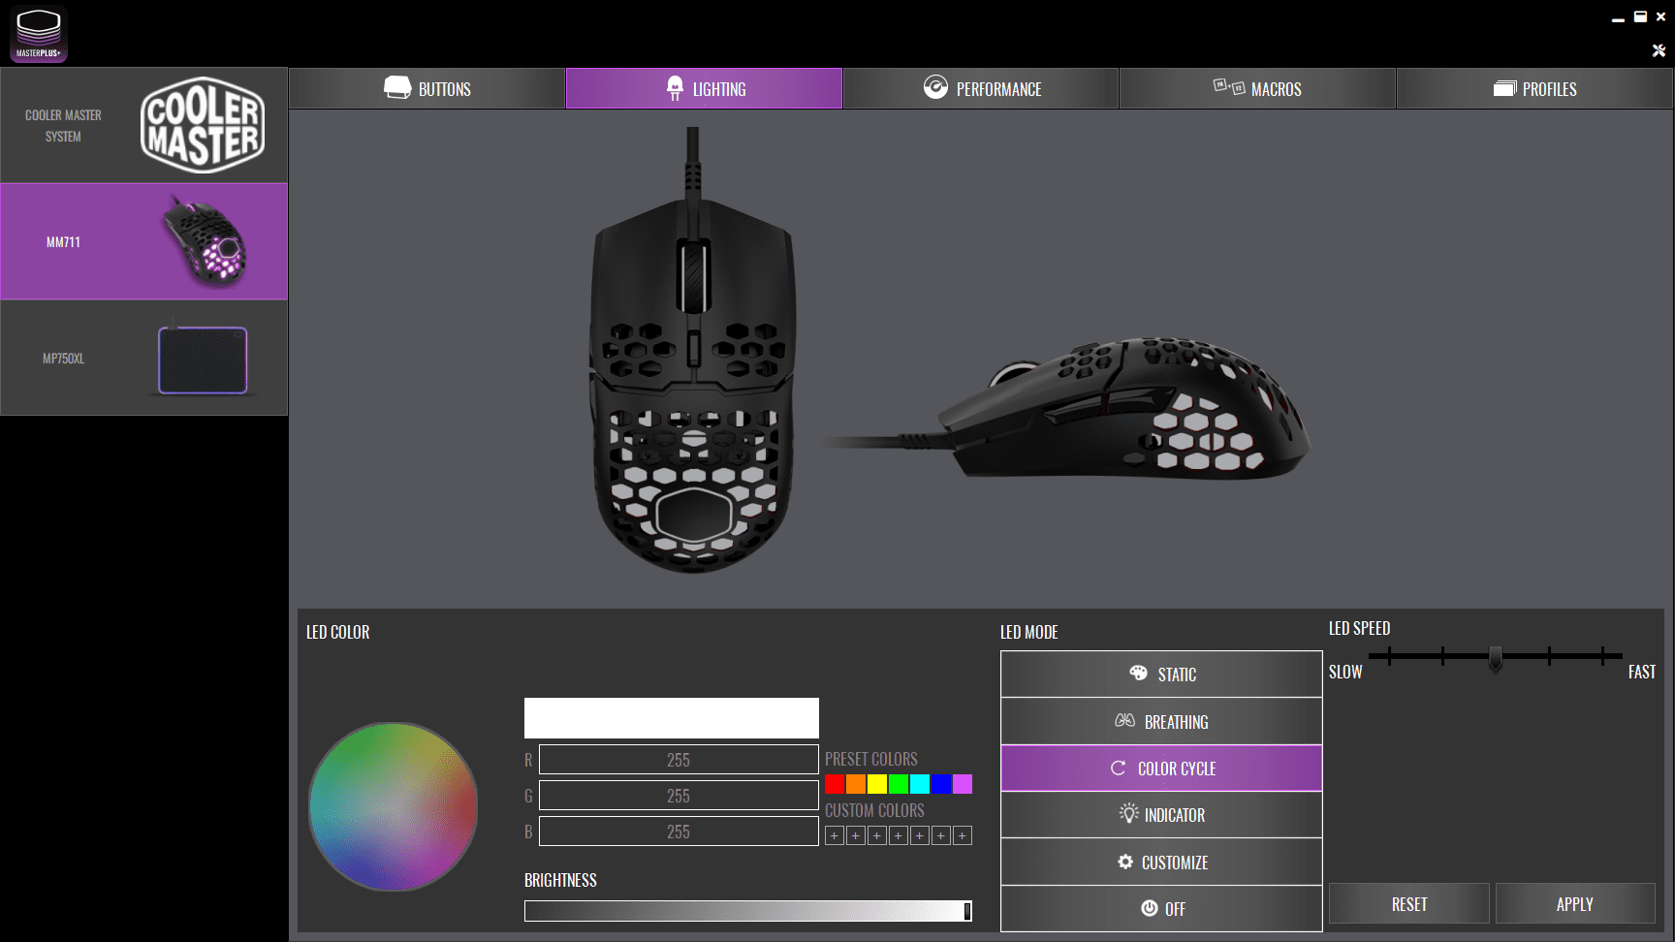Viewport: 1675px width, 942px height.
Task: Click the Breathing lungs icon
Action: pos(1124,720)
